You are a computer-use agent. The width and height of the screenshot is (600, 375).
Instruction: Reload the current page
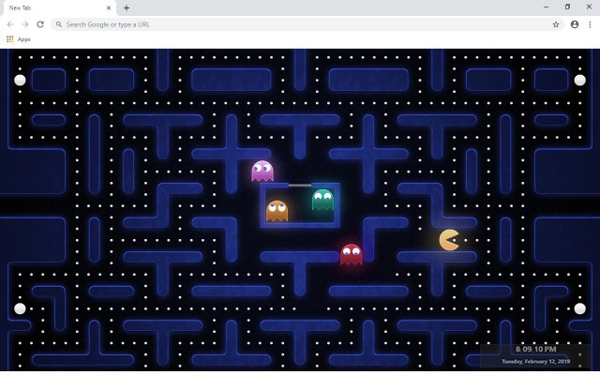coord(40,24)
